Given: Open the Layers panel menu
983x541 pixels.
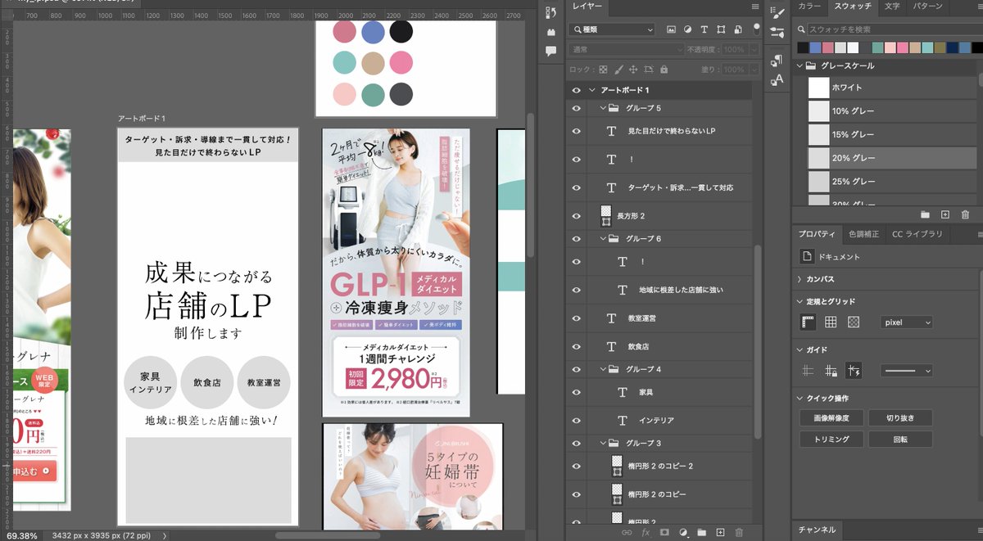Looking at the screenshot, I should pos(755,7).
